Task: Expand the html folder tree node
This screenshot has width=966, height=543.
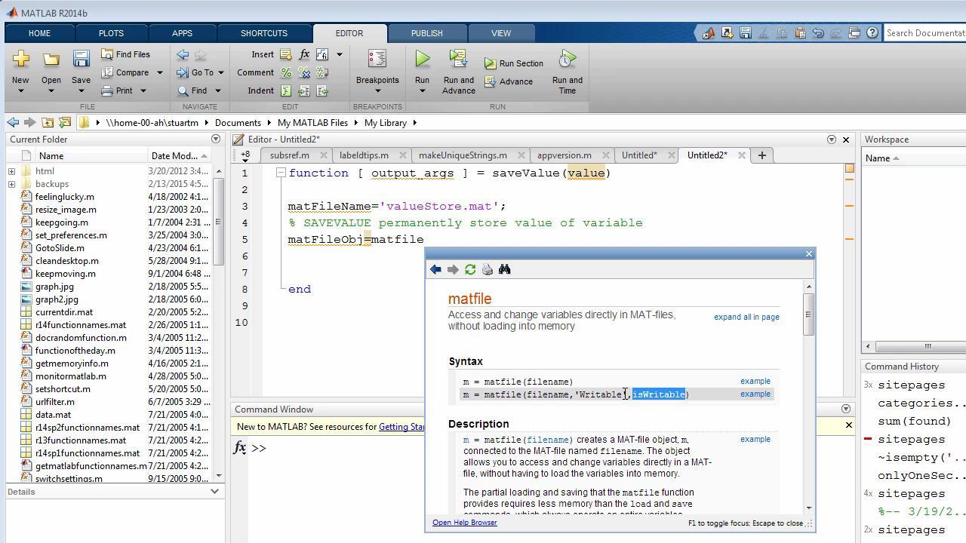Action: [12, 171]
